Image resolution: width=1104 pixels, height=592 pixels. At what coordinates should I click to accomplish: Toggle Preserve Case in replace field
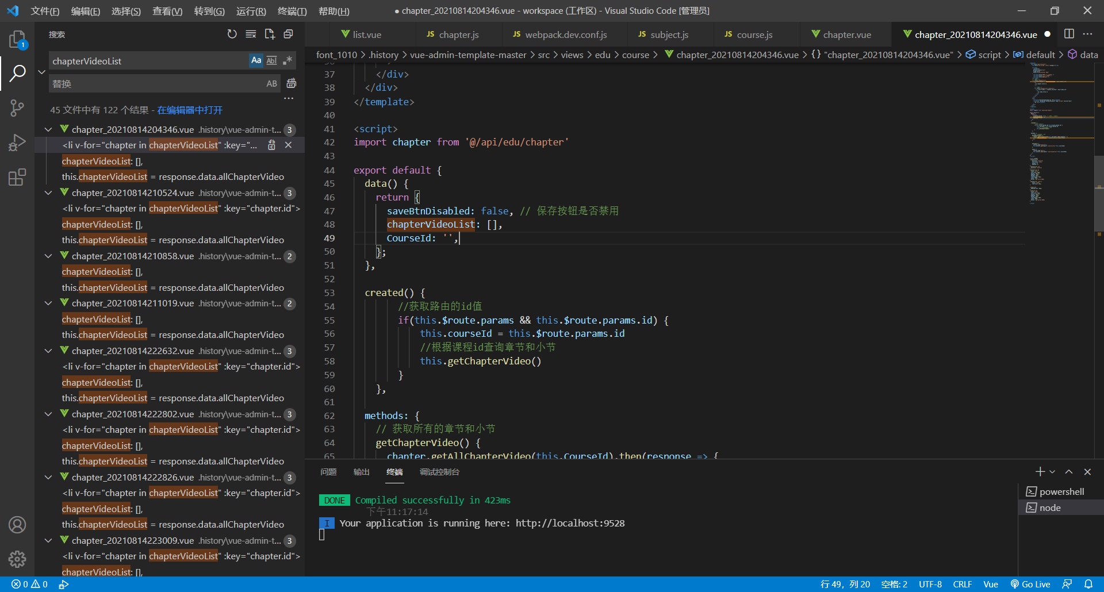click(271, 83)
